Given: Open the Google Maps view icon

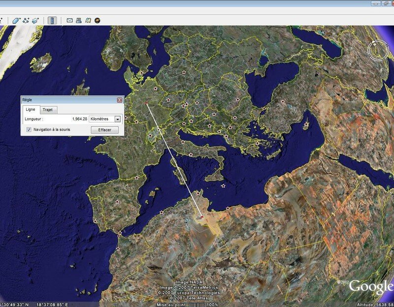Looking at the screenshot, I should pyautogui.click(x=88, y=21).
